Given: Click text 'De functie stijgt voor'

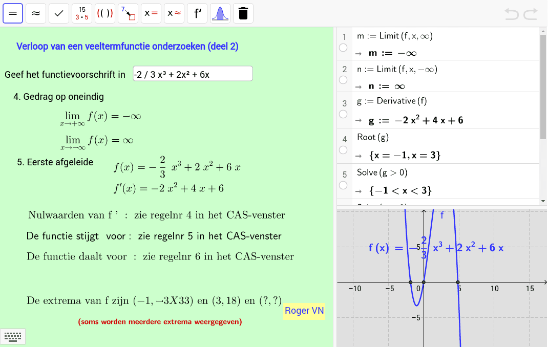Looking at the screenshot, I should (x=154, y=236).
